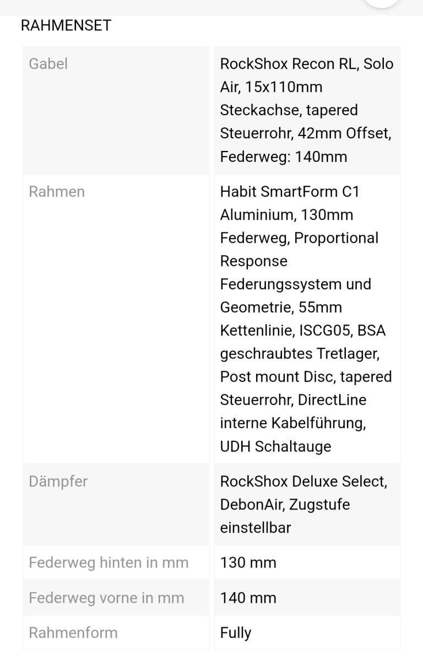This screenshot has height=661, width=423.
Task: Tap the partially visible round button at top
Action: (x=382, y=2)
